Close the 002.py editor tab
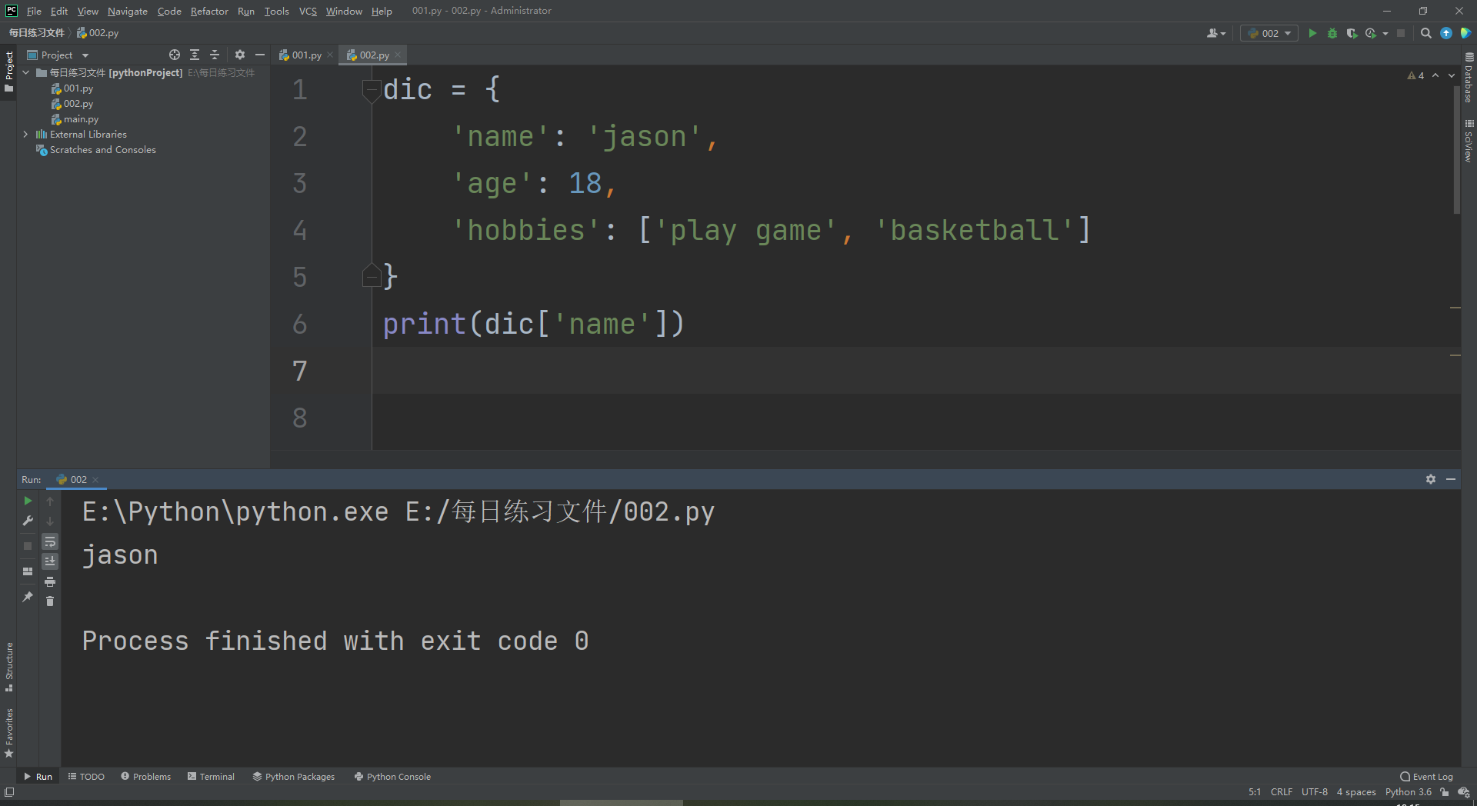 click(x=398, y=55)
